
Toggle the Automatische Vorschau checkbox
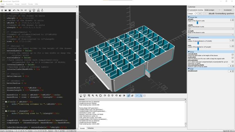point(188,10)
